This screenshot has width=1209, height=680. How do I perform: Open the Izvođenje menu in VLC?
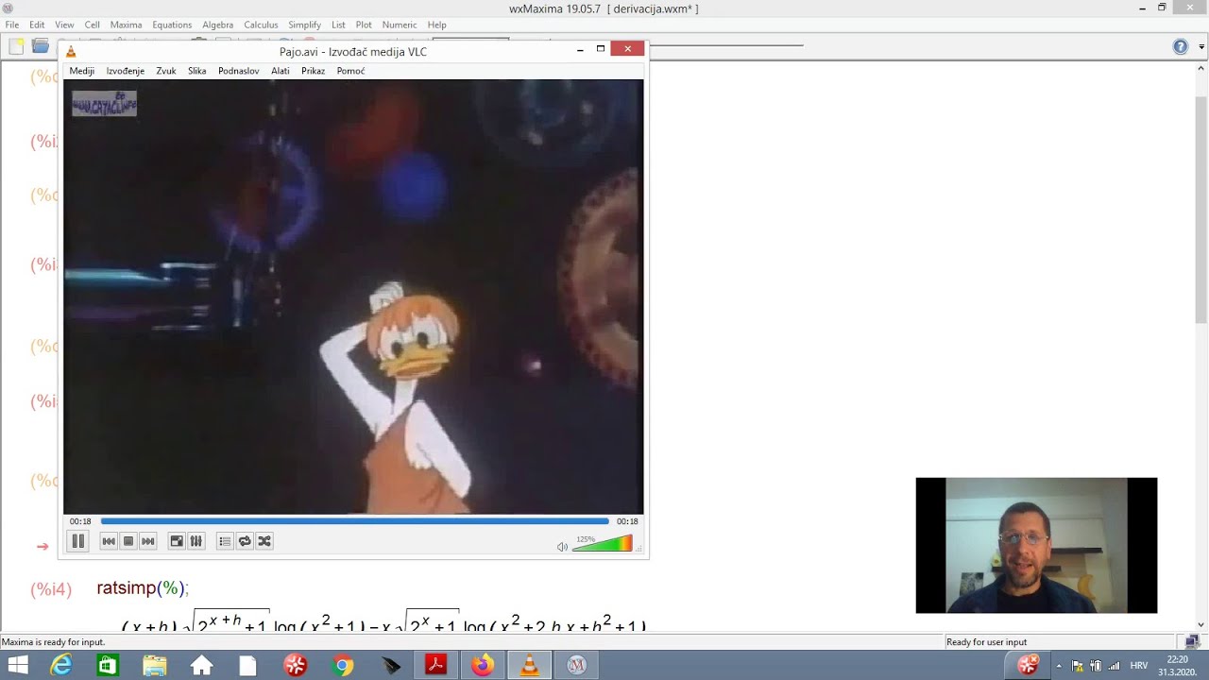click(x=126, y=71)
